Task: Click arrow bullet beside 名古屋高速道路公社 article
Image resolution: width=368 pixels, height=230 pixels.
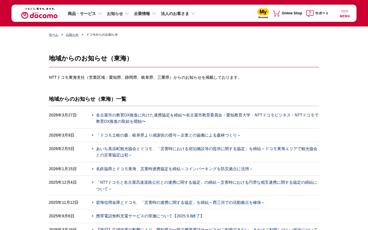Action: (93, 182)
